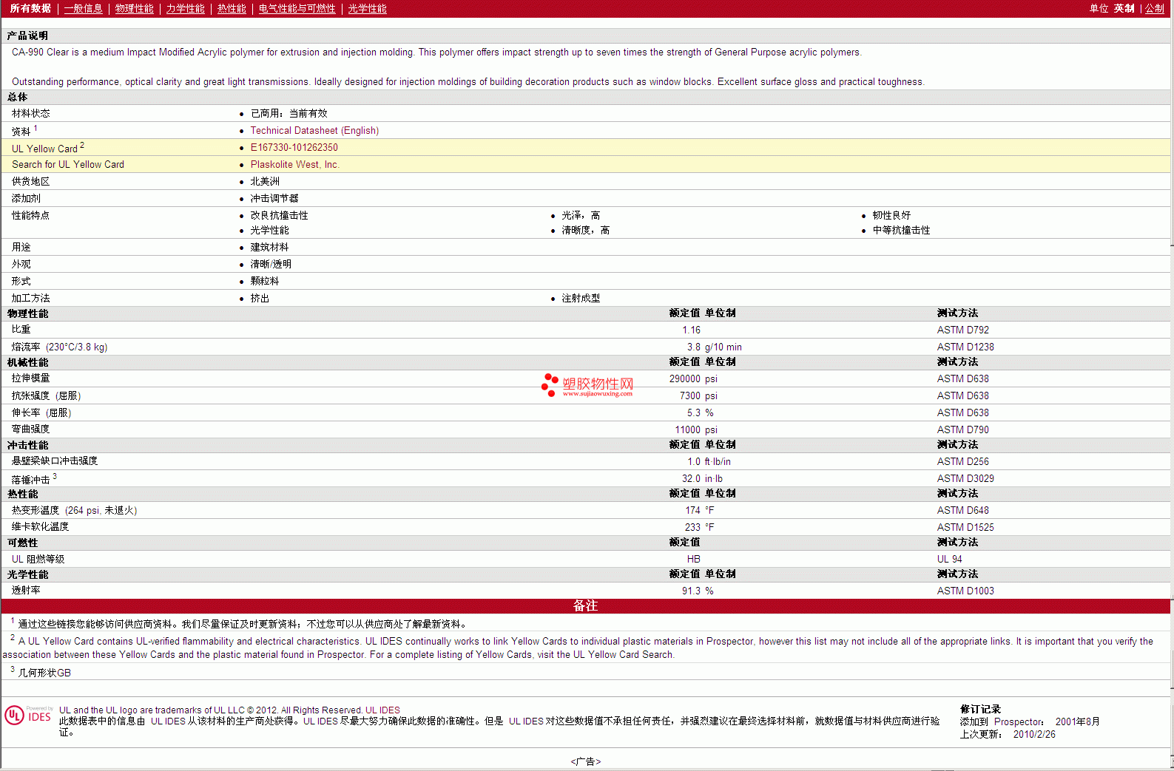Screen dimensions: 1174x771
Task: Click the 抗张强度 value 7300
Action: pyautogui.click(x=689, y=395)
